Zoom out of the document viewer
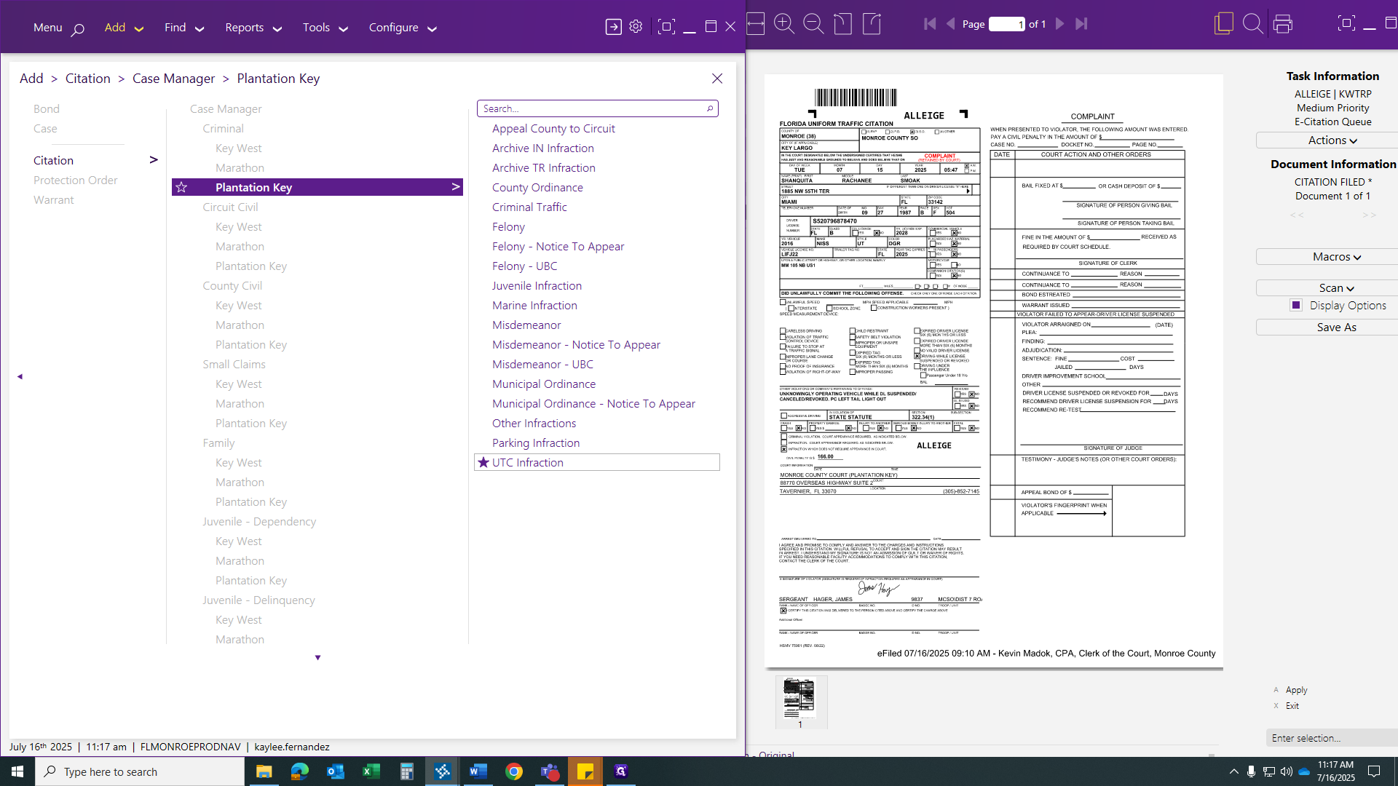 tap(813, 24)
